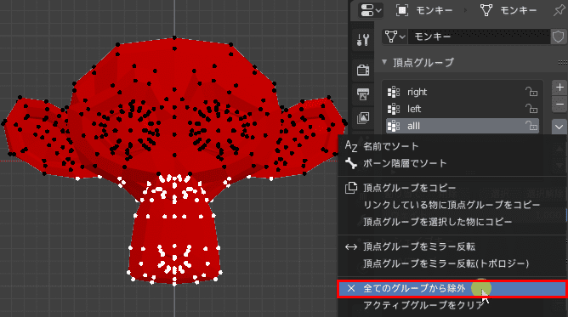
Task: Choose ボーン階層でソート menu entry
Action: pyautogui.click(x=452, y=163)
